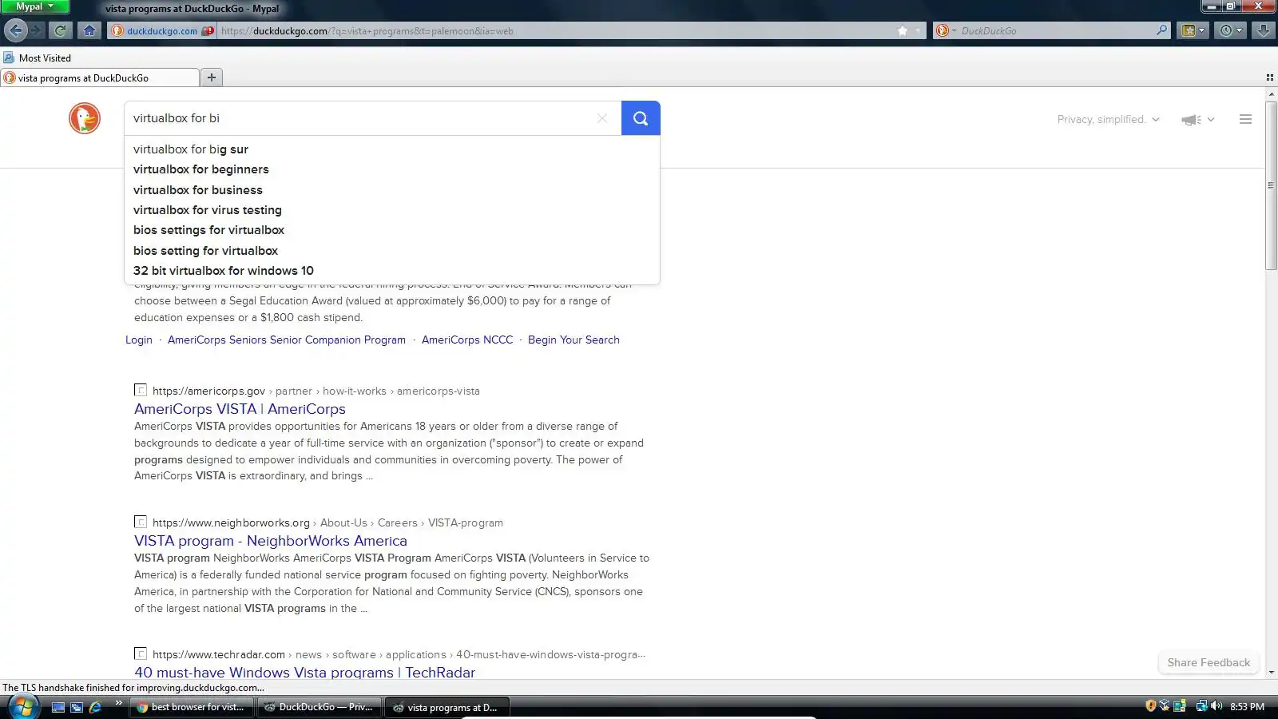
Task: Click the page scrollbar thumb
Action: coord(1271,185)
